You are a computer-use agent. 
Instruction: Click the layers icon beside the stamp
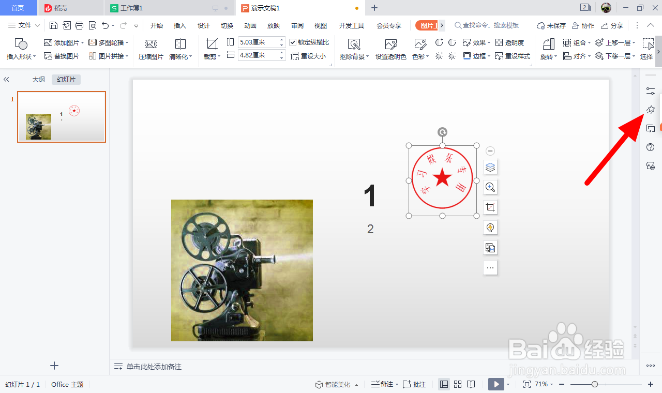point(490,167)
